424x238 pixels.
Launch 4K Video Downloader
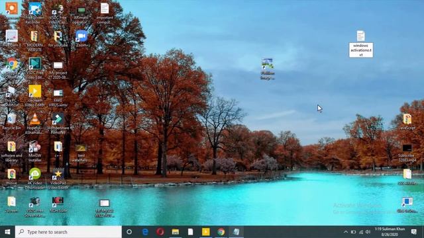(x=35, y=178)
